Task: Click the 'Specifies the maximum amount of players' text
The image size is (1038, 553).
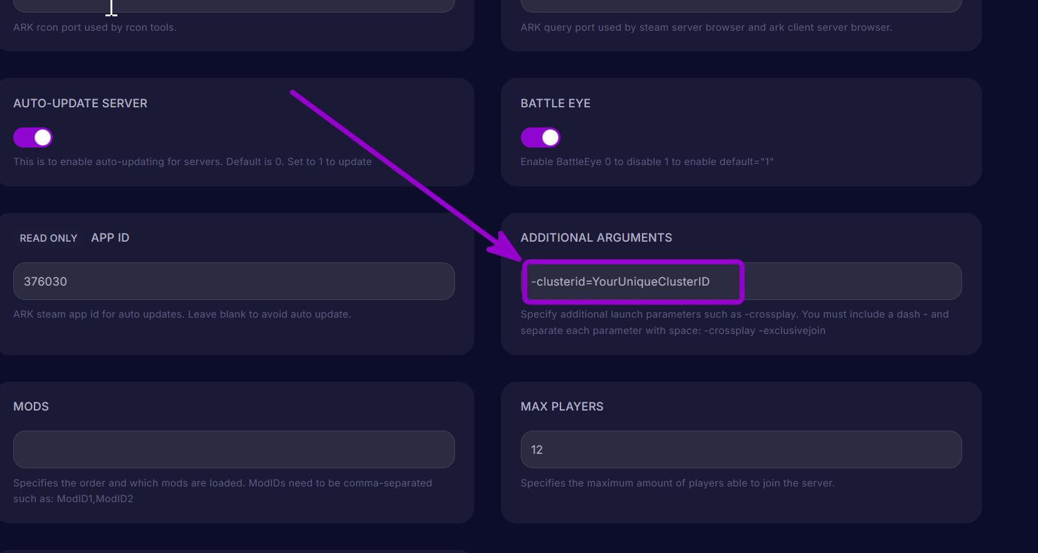Action: pyautogui.click(x=678, y=483)
